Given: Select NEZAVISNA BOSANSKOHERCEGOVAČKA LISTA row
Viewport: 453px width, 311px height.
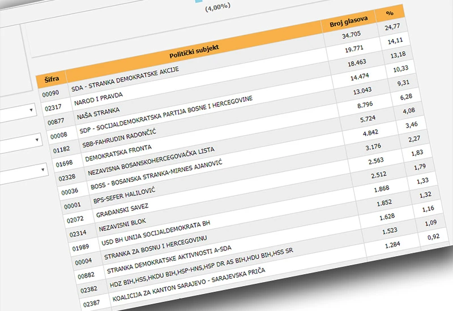Looking at the screenshot, I should click(x=151, y=161).
